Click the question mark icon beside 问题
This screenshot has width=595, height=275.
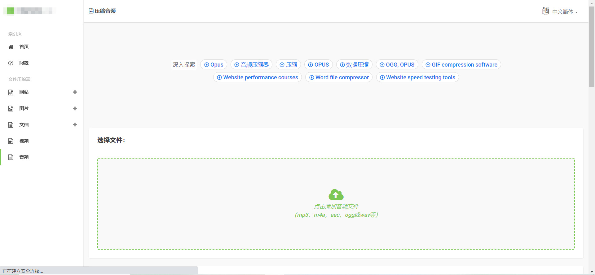(11, 63)
